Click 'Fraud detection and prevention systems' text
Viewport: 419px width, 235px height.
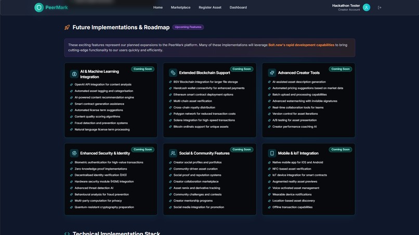tap(101, 123)
